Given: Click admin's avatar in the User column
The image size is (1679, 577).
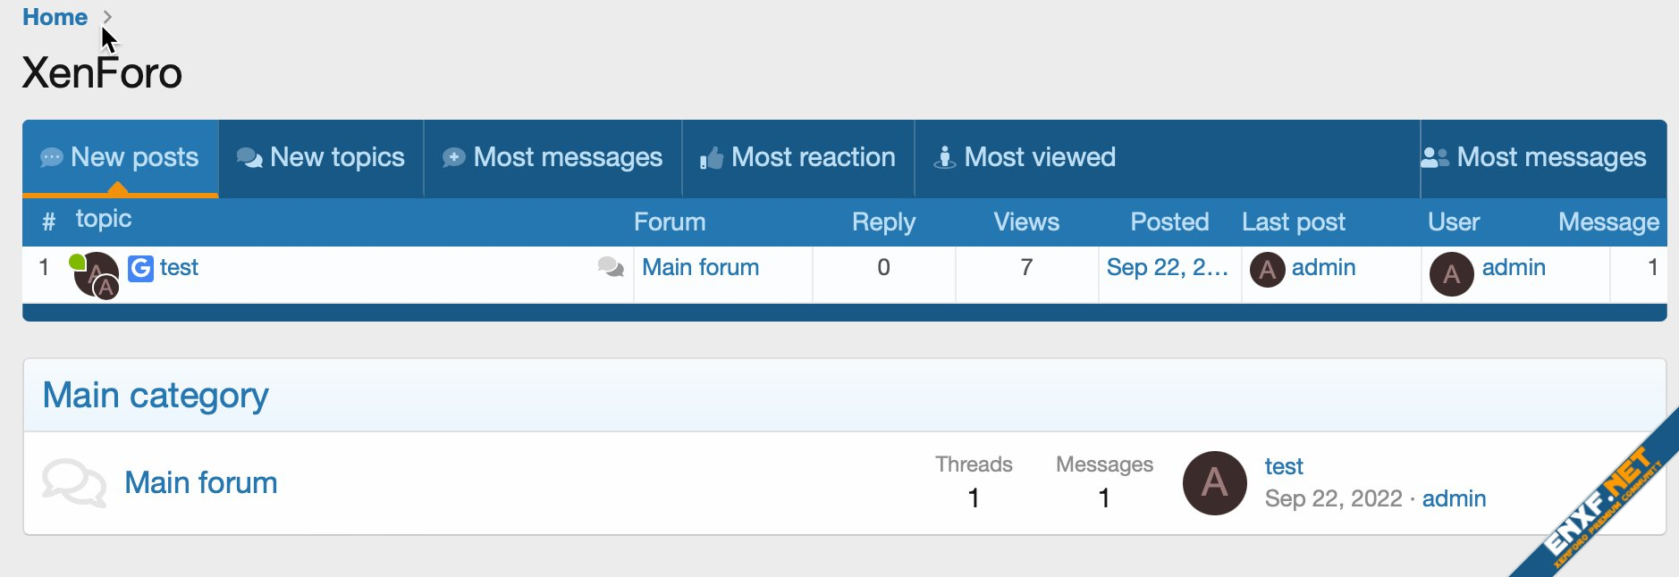Looking at the screenshot, I should click(x=1451, y=274).
